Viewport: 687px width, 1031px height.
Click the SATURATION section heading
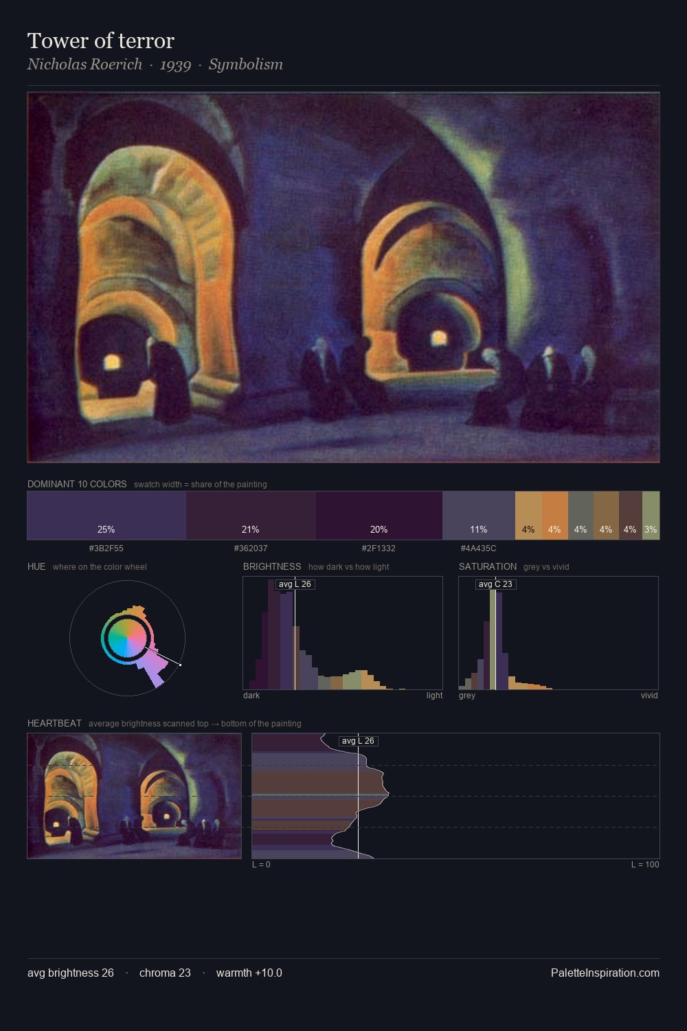click(488, 566)
